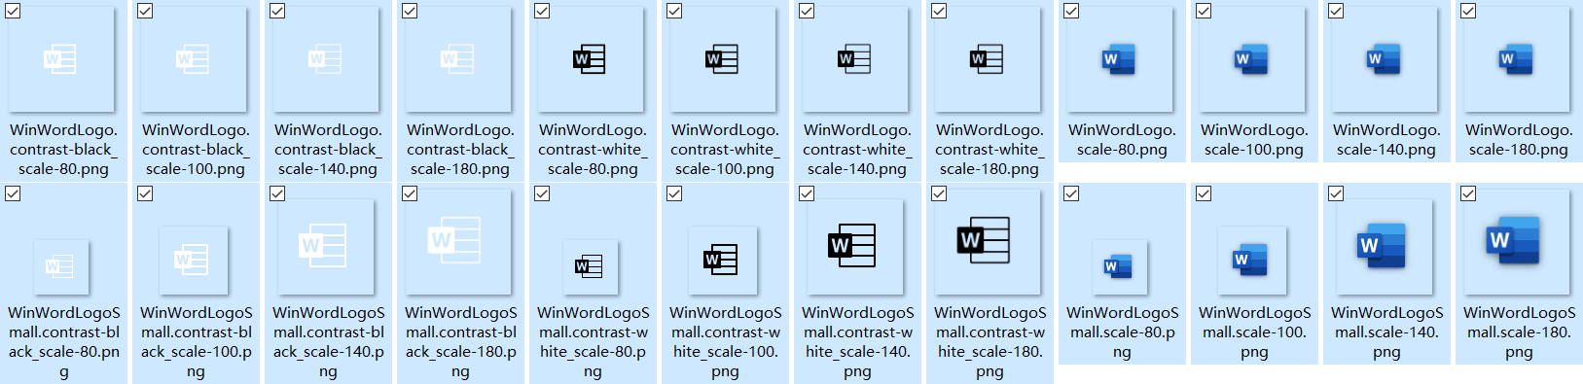Uncheck the WinWordLogoSmall.contrast-white_scale-100.png checkbox
Image resolution: width=1583 pixels, height=384 pixels.
click(x=674, y=193)
